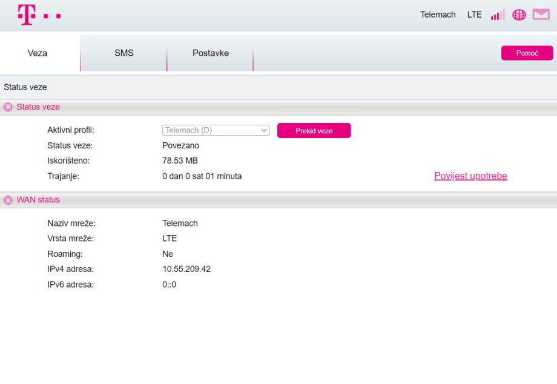Click the Naziv mreže value Telemach

tap(180, 223)
